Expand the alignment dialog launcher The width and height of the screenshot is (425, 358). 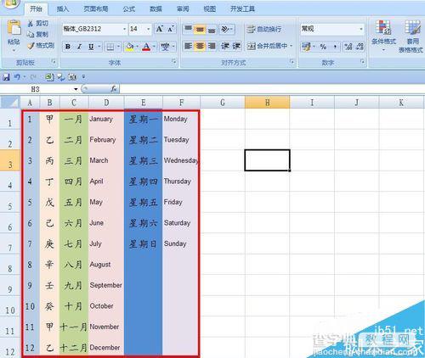click(x=292, y=61)
